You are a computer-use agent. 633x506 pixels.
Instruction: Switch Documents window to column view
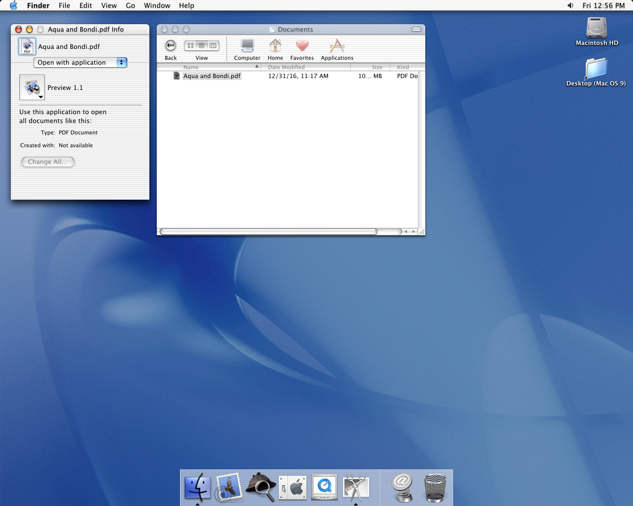click(213, 45)
